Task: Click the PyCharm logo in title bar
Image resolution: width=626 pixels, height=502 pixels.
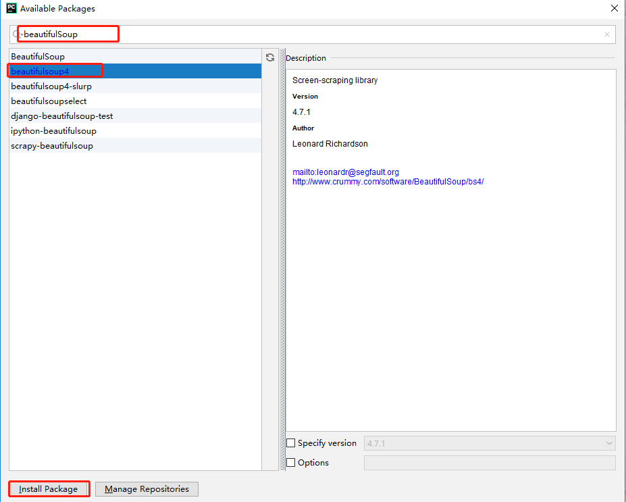Action: tap(11, 8)
